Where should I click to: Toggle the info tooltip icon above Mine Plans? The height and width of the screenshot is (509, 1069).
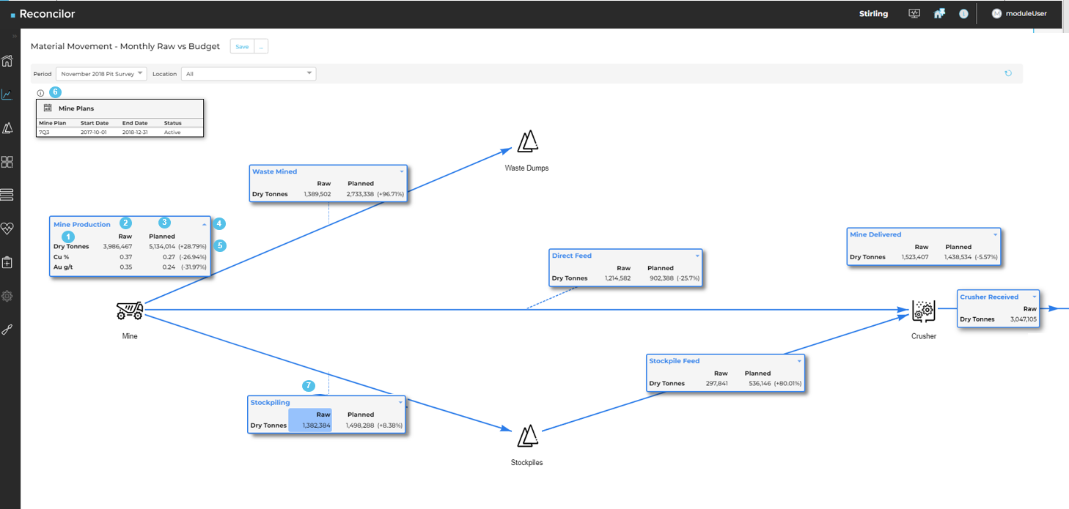coord(40,92)
